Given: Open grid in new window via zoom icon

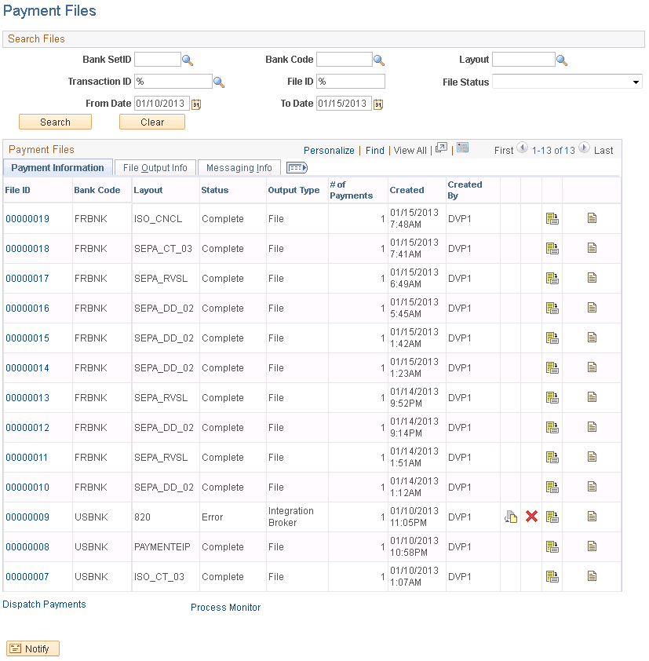Looking at the screenshot, I should [441, 148].
